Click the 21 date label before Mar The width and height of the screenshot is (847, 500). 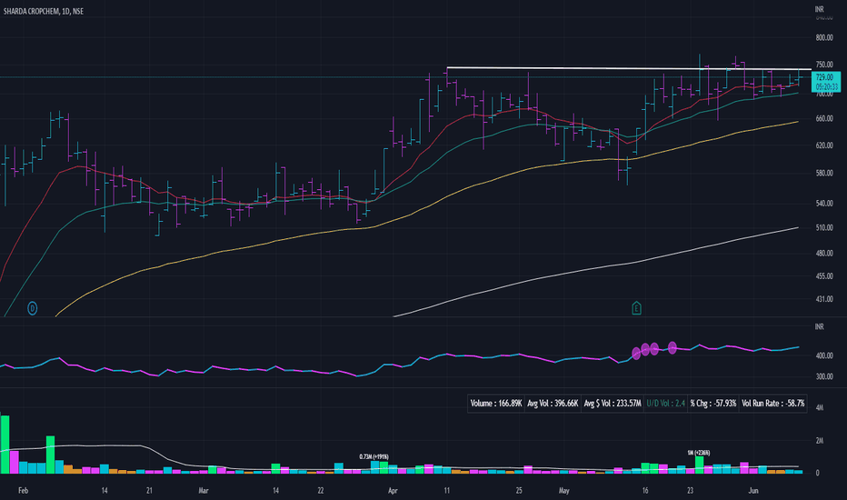pyautogui.click(x=149, y=491)
